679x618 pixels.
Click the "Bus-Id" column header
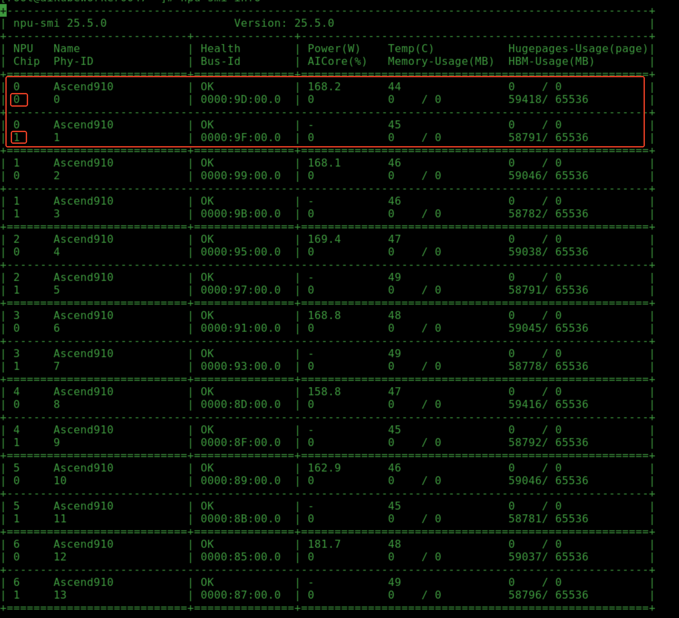click(x=221, y=61)
